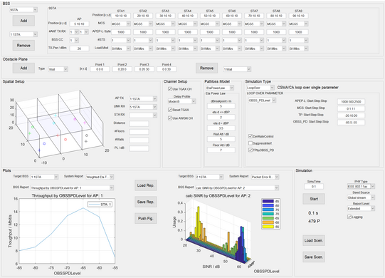Expand the STA1 MCS dropdown

(121, 24)
